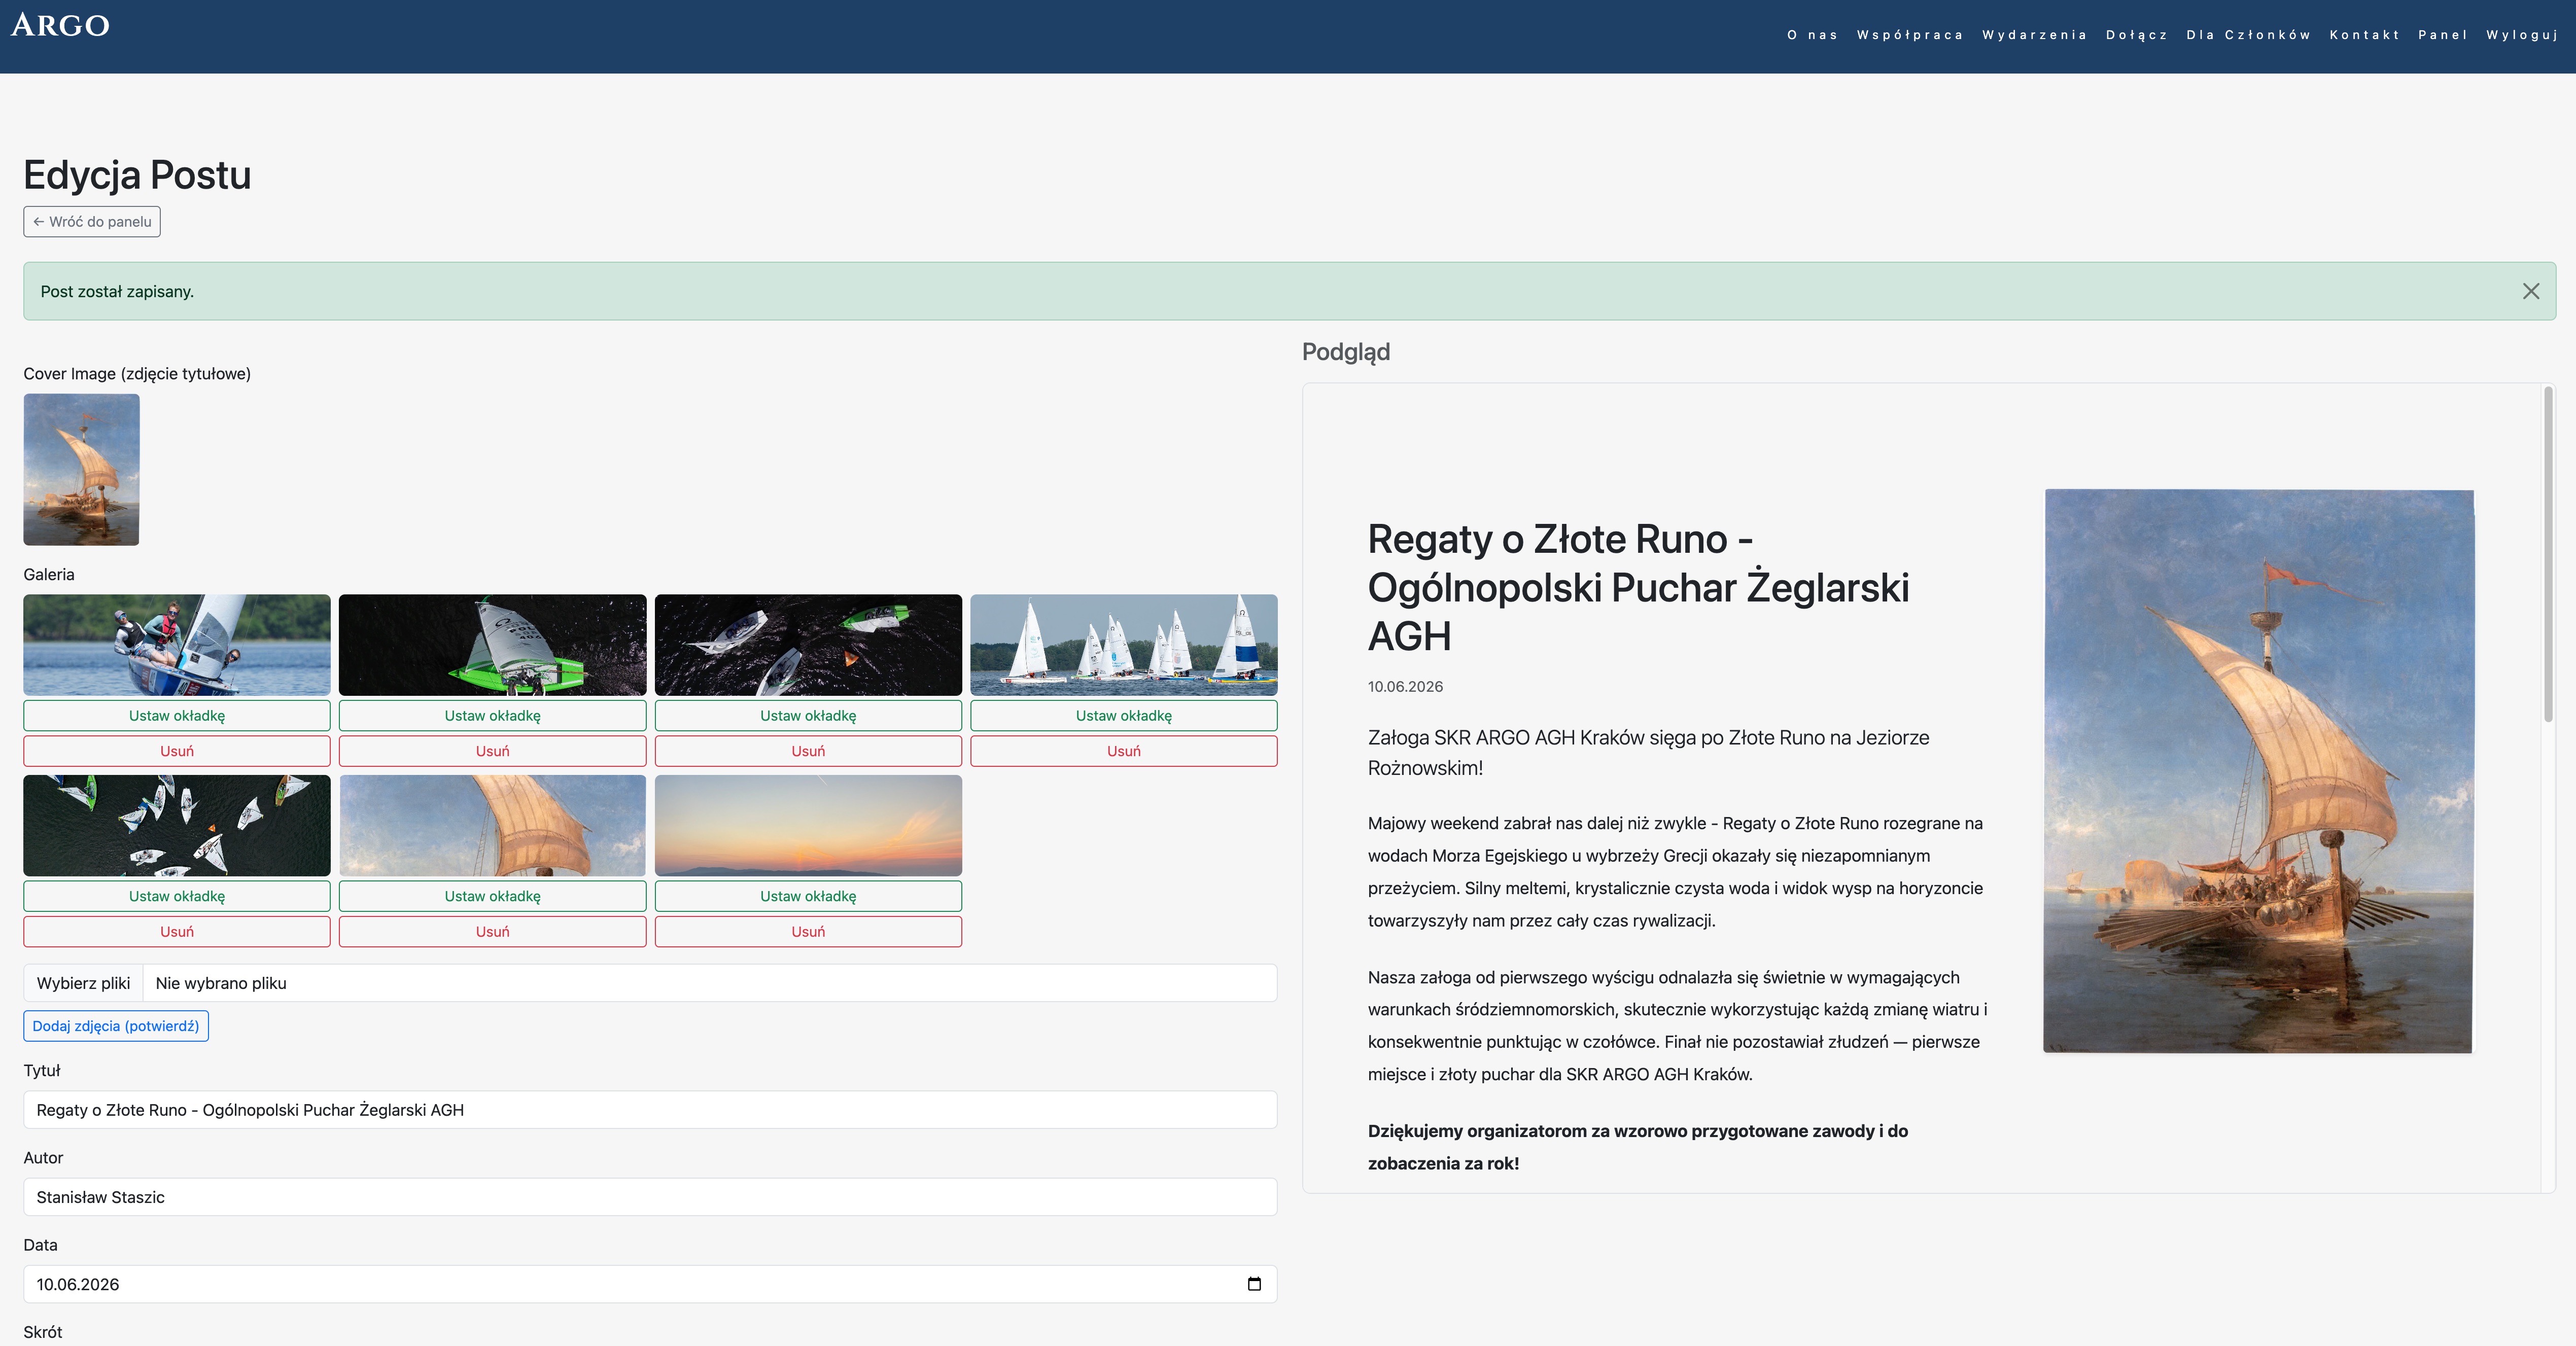The image size is (2576, 1346).
Task: Click the large ship painting in the preview
Action: point(2258,771)
